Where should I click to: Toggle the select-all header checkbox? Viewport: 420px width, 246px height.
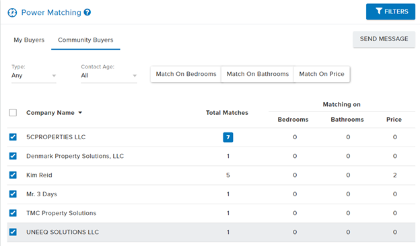(13, 112)
